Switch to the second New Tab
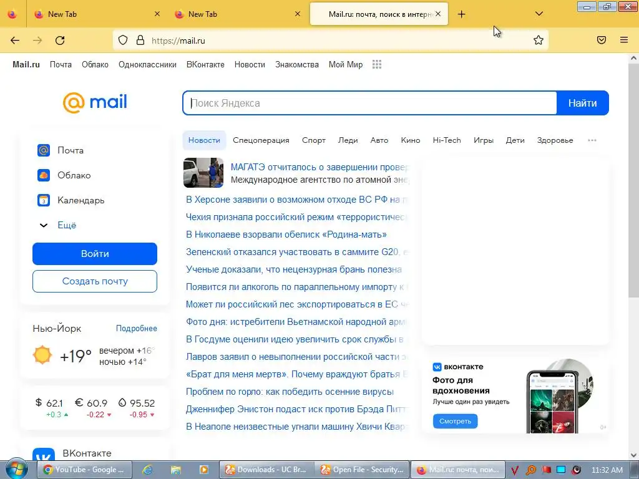Screen dimensions: 639x479 pyautogui.click(x=238, y=14)
